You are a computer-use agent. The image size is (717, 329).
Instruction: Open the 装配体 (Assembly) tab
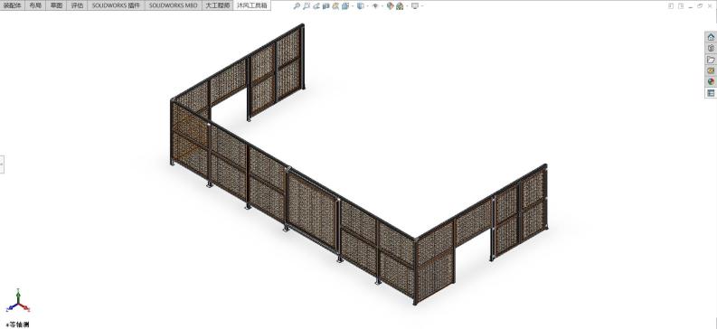(12, 5)
